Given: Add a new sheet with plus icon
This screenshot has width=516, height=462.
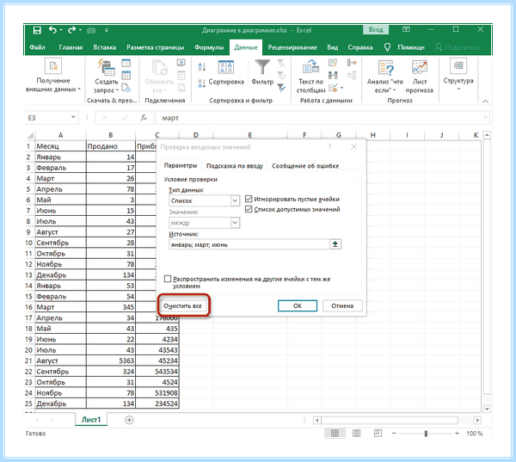Looking at the screenshot, I should click(129, 420).
